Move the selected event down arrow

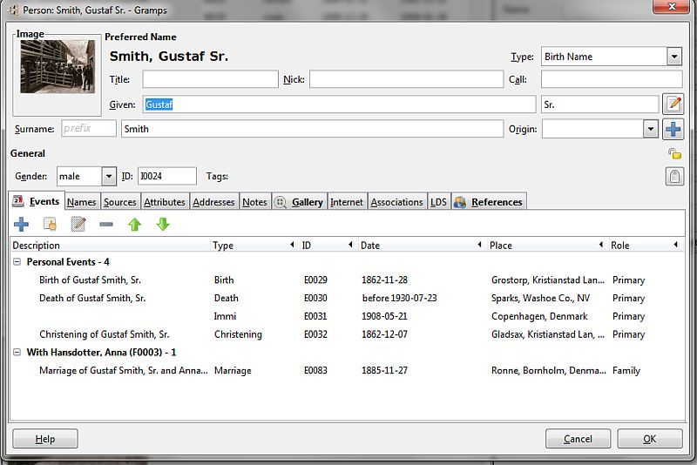[163, 225]
